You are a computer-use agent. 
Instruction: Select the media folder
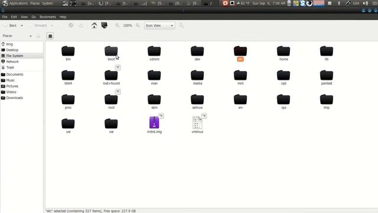coord(197,75)
